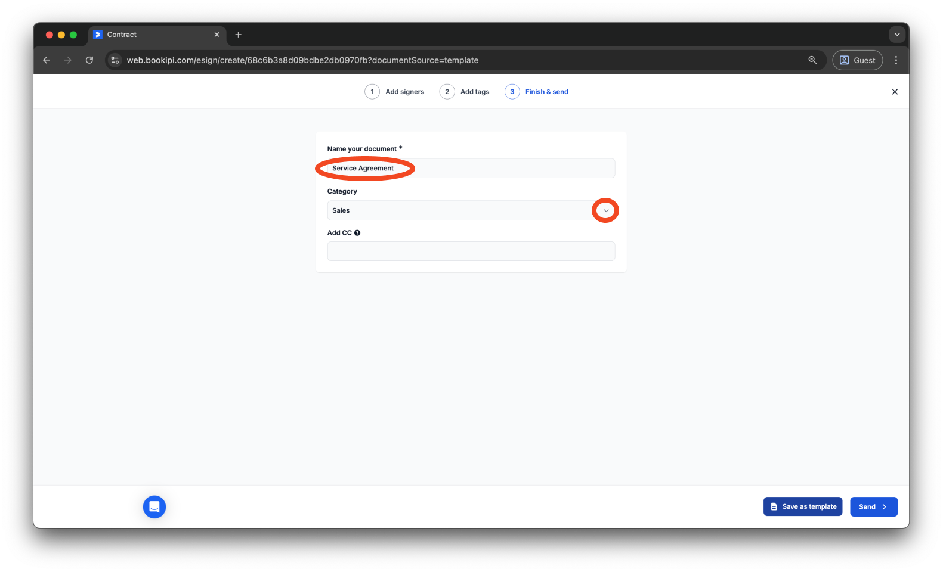Click Save as template button
943x572 pixels.
[x=803, y=507]
